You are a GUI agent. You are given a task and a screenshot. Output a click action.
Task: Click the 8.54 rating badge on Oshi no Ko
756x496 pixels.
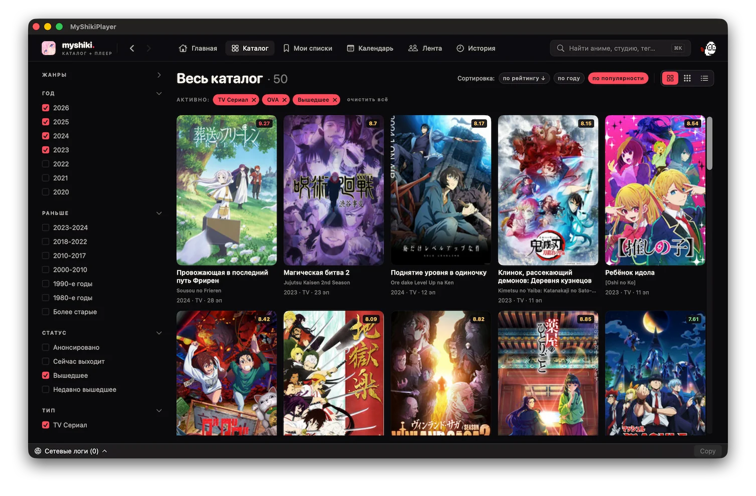692,123
